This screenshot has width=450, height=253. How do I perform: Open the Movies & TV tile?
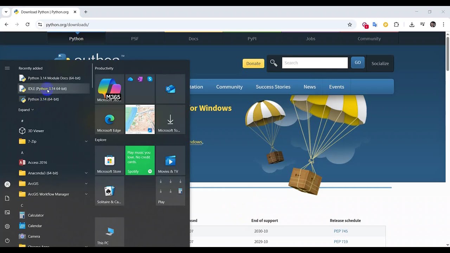click(171, 160)
